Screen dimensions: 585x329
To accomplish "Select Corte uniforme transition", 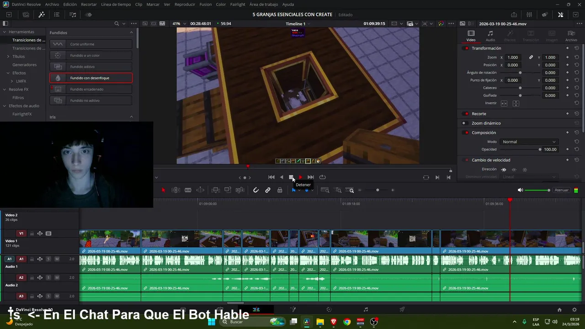I will [91, 44].
